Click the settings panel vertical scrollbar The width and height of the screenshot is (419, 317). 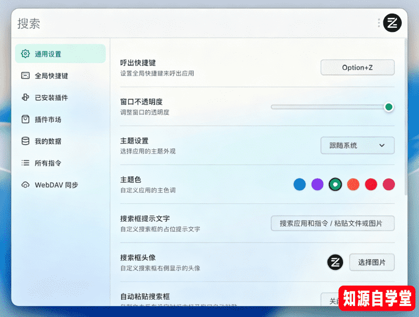point(406,117)
